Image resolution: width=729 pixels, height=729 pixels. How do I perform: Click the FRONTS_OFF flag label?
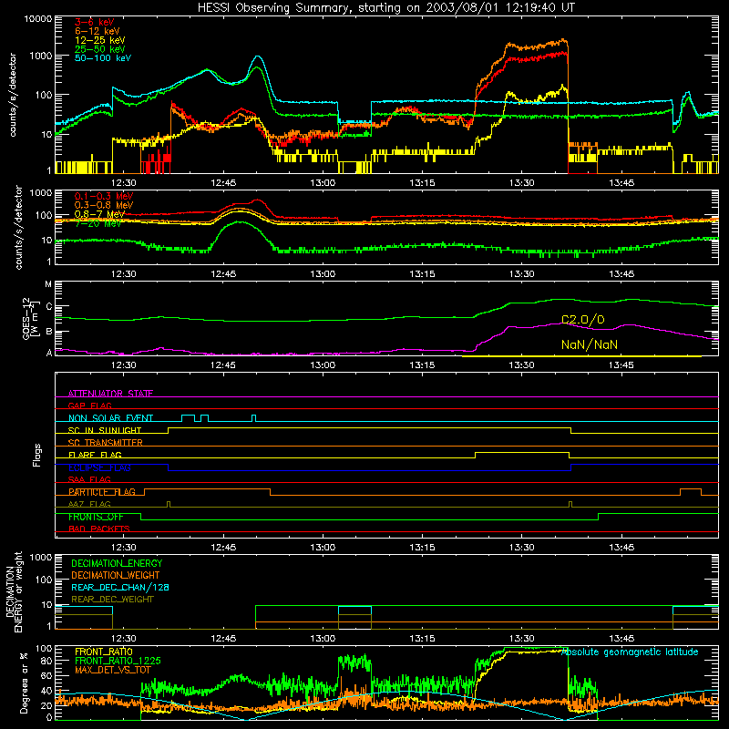[x=96, y=517]
